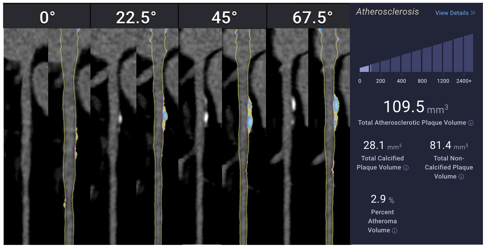
Task: Click info icon beside Total Atherosclerotic Plaque Volume
Action: point(471,123)
